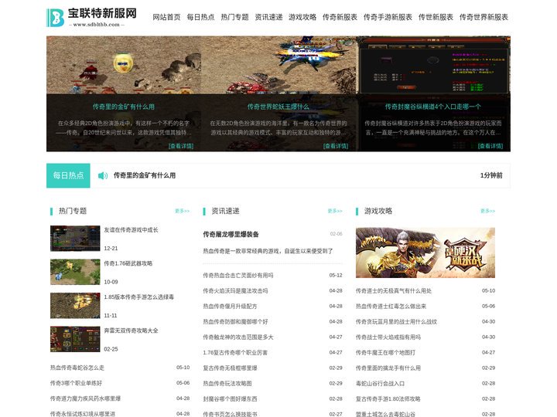Click 查看详情 under the 封魔谷 article
This screenshot has width=557, height=417.
490,146
